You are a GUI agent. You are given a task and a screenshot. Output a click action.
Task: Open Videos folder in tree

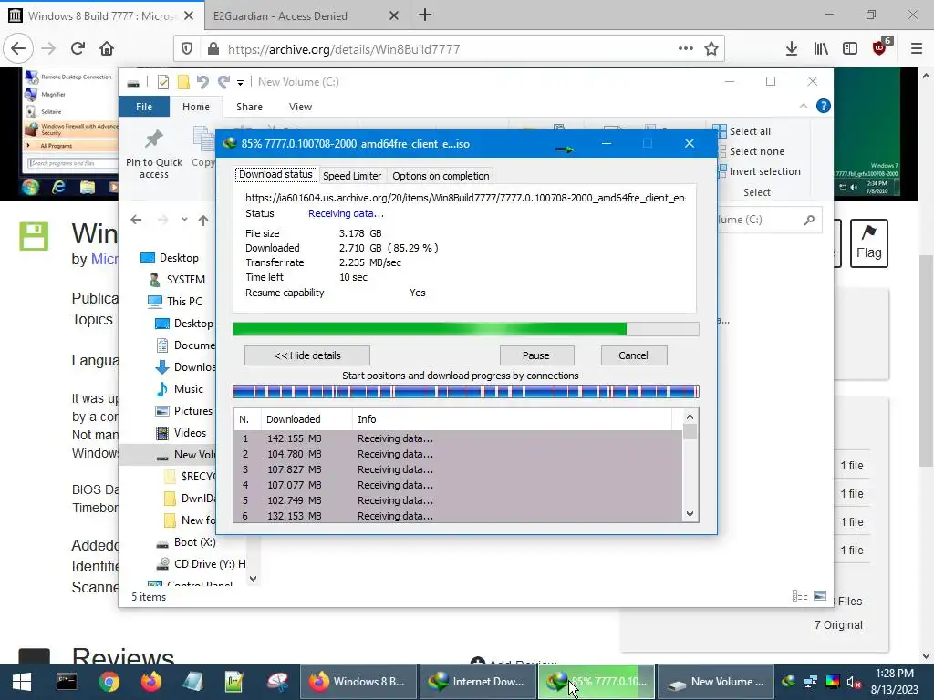pyautogui.click(x=181, y=433)
